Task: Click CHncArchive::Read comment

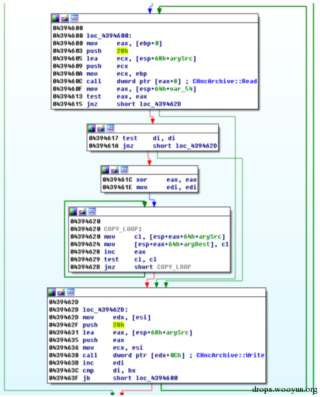Action: click(x=224, y=81)
